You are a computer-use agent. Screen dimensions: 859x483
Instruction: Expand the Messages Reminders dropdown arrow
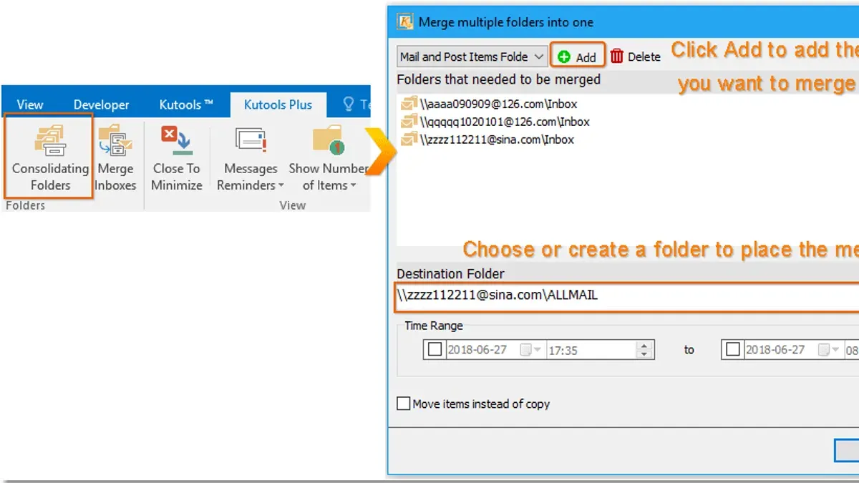click(x=281, y=186)
